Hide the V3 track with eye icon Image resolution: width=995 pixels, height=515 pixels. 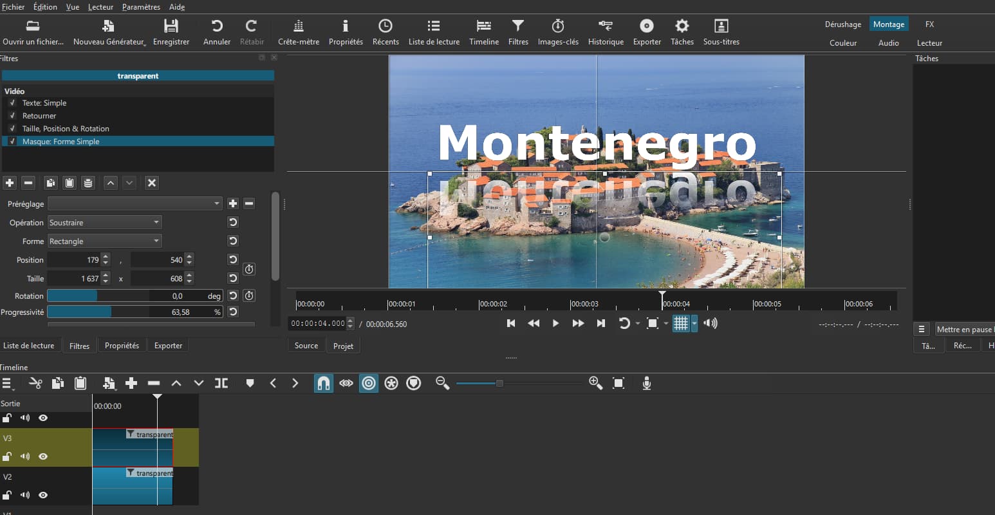coord(43,456)
